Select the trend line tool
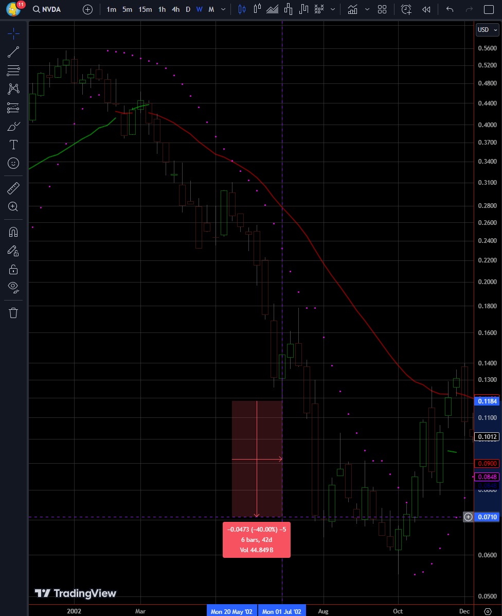Viewport: 502px width, 616px height. click(x=13, y=52)
